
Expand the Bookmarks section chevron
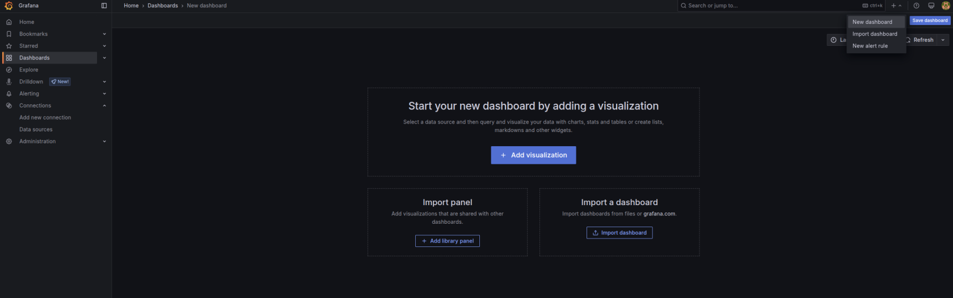pyautogui.click(x=104, y=34)
